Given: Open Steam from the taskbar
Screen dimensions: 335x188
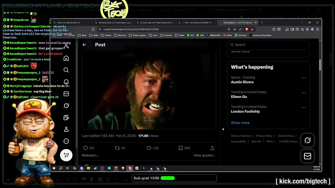Looking at the screenshot, I should click(x=95, y=168).
